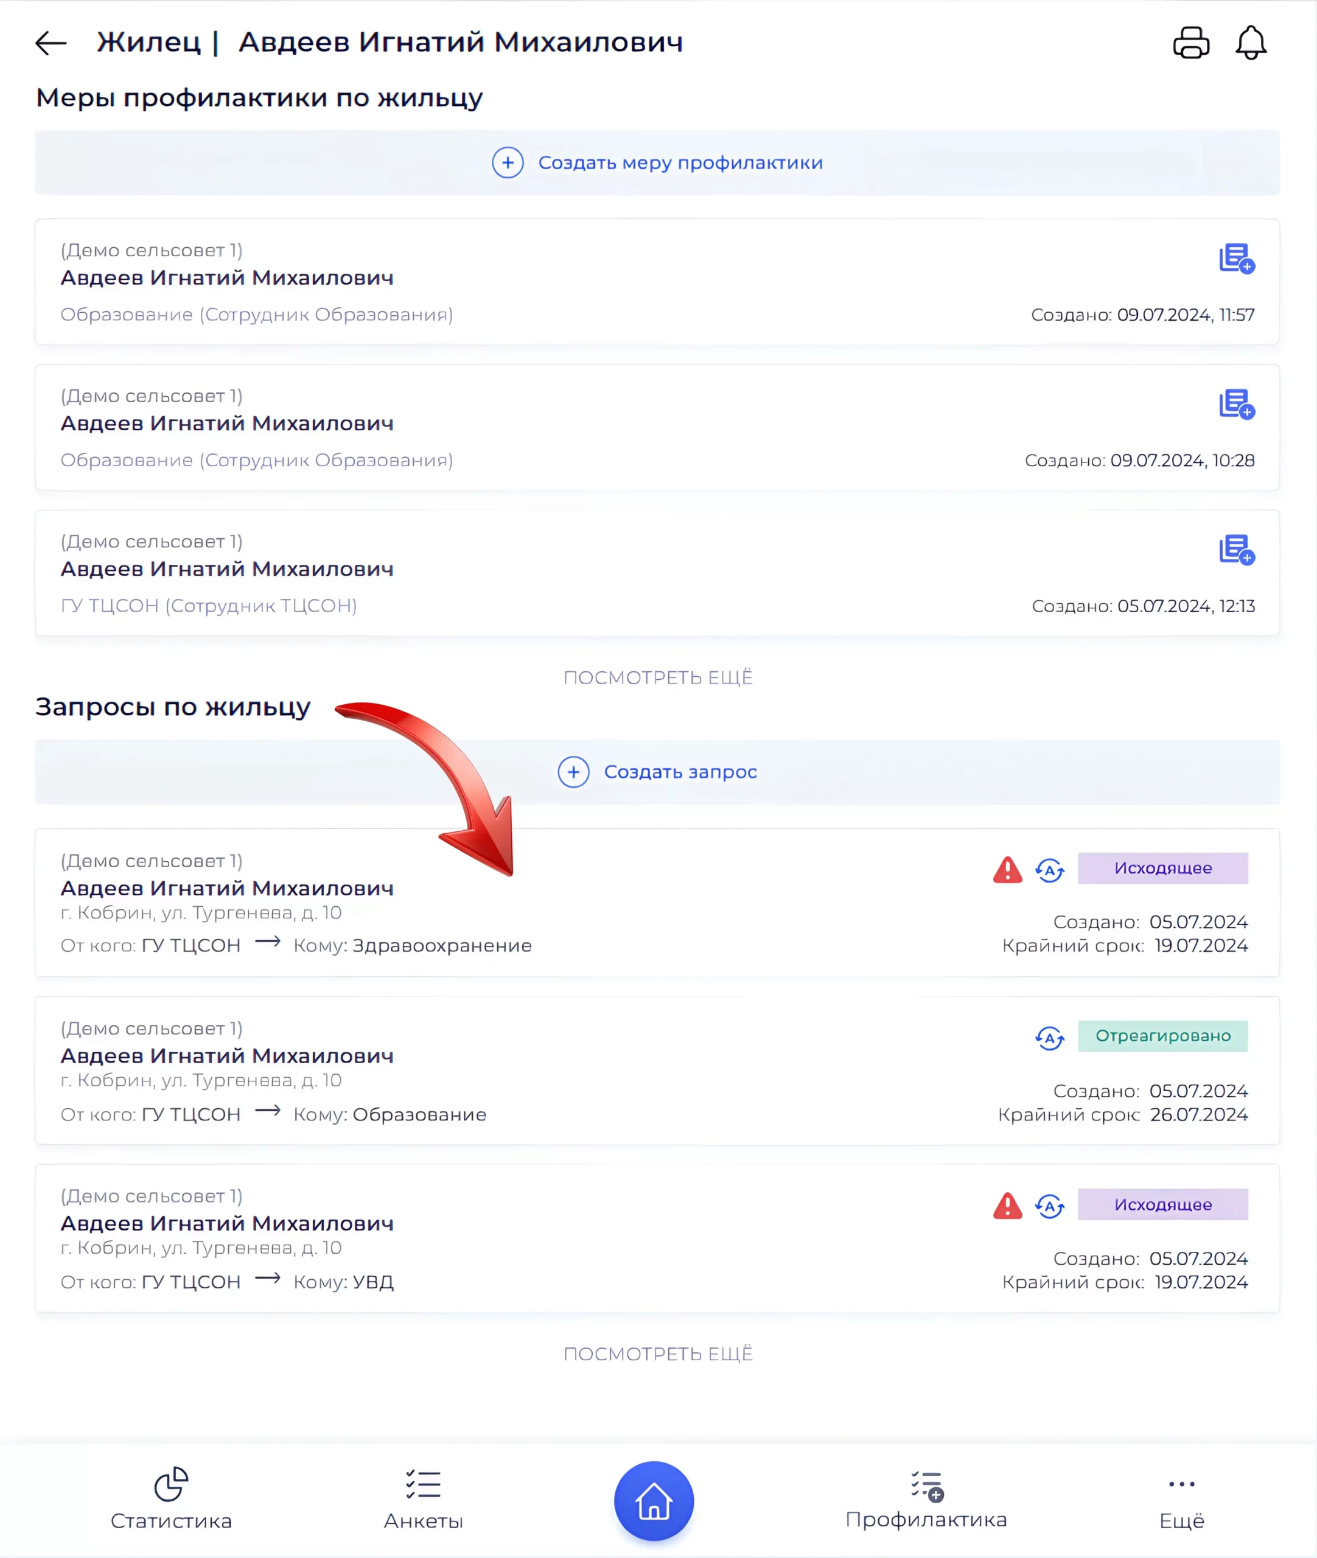Viewport: 1317px width, 1558px height.
Task: Open request addressed to Здравоохранение
Action: pyautogui.click(x=657, y=903)
